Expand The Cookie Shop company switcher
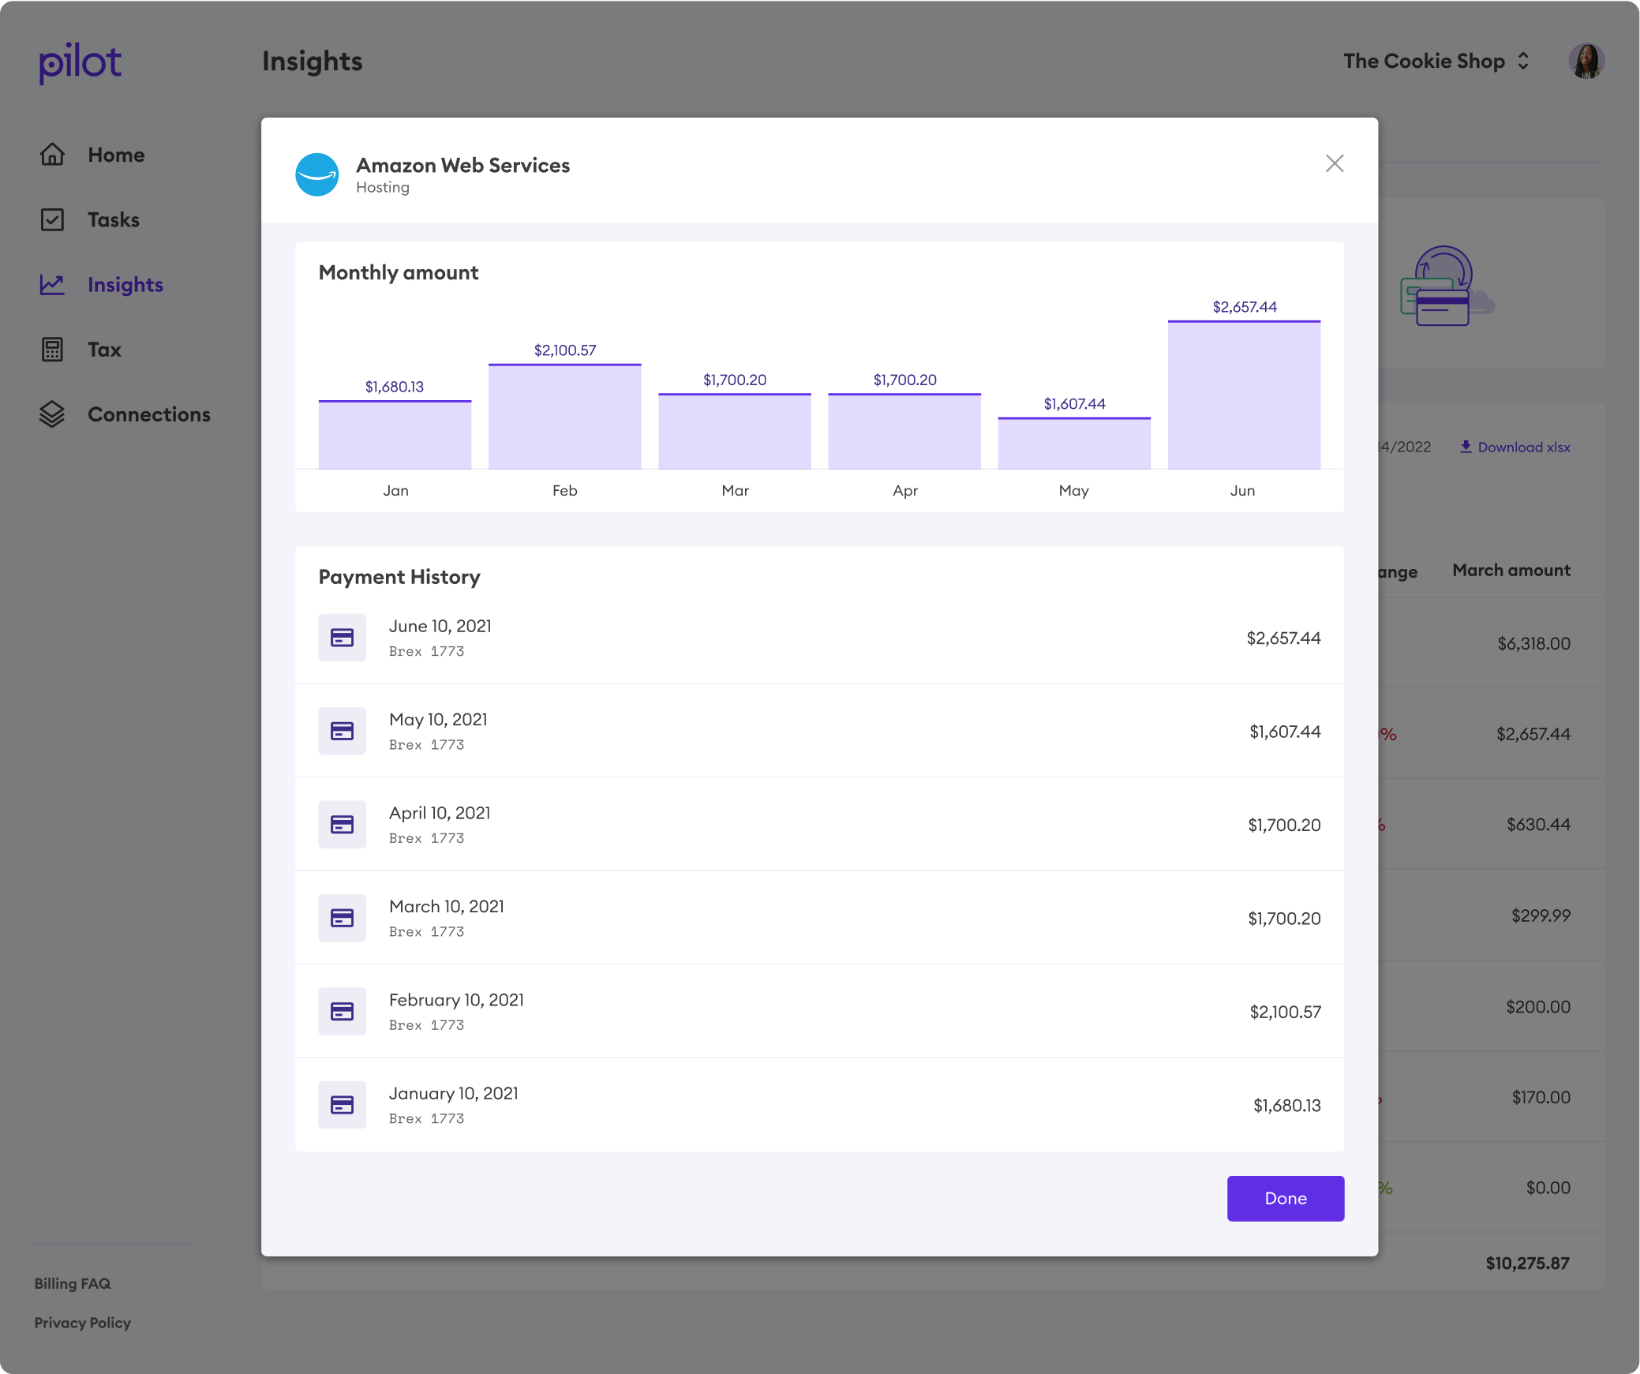 coord(1436,61)
